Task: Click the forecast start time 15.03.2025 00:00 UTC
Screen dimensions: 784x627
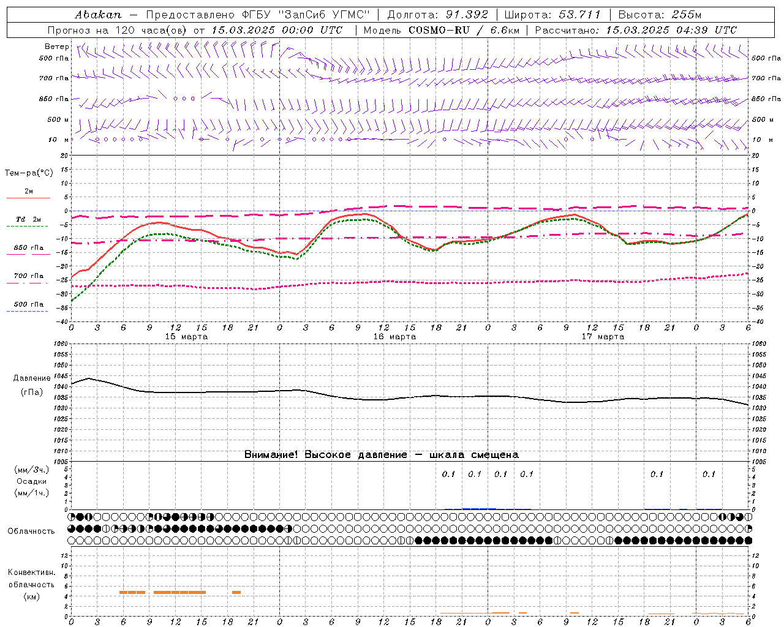Action: click(x=276, y=30)
